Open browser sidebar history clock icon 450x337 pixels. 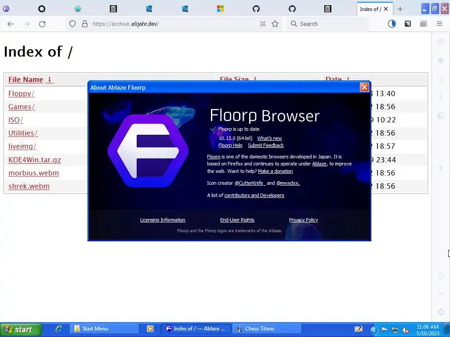tap(441, 79)
